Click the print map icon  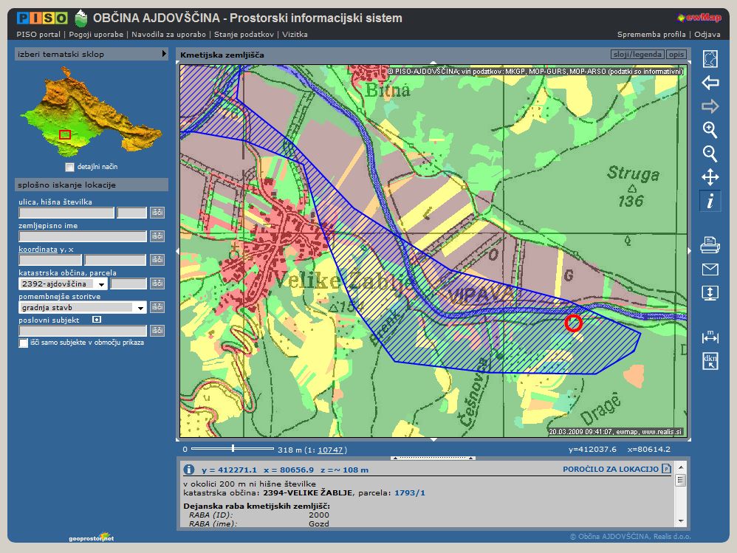tap(710, 244)
